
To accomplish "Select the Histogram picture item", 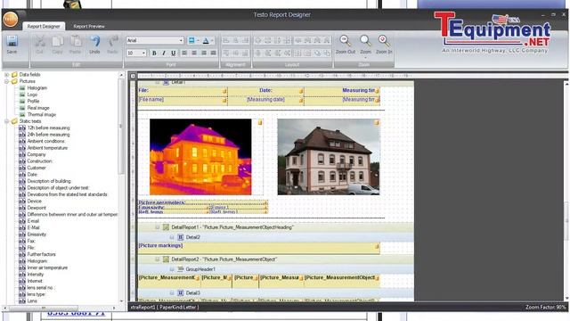I will pyautogui.click(x=37, y=88).
